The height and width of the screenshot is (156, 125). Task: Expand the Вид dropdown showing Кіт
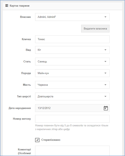72,50
